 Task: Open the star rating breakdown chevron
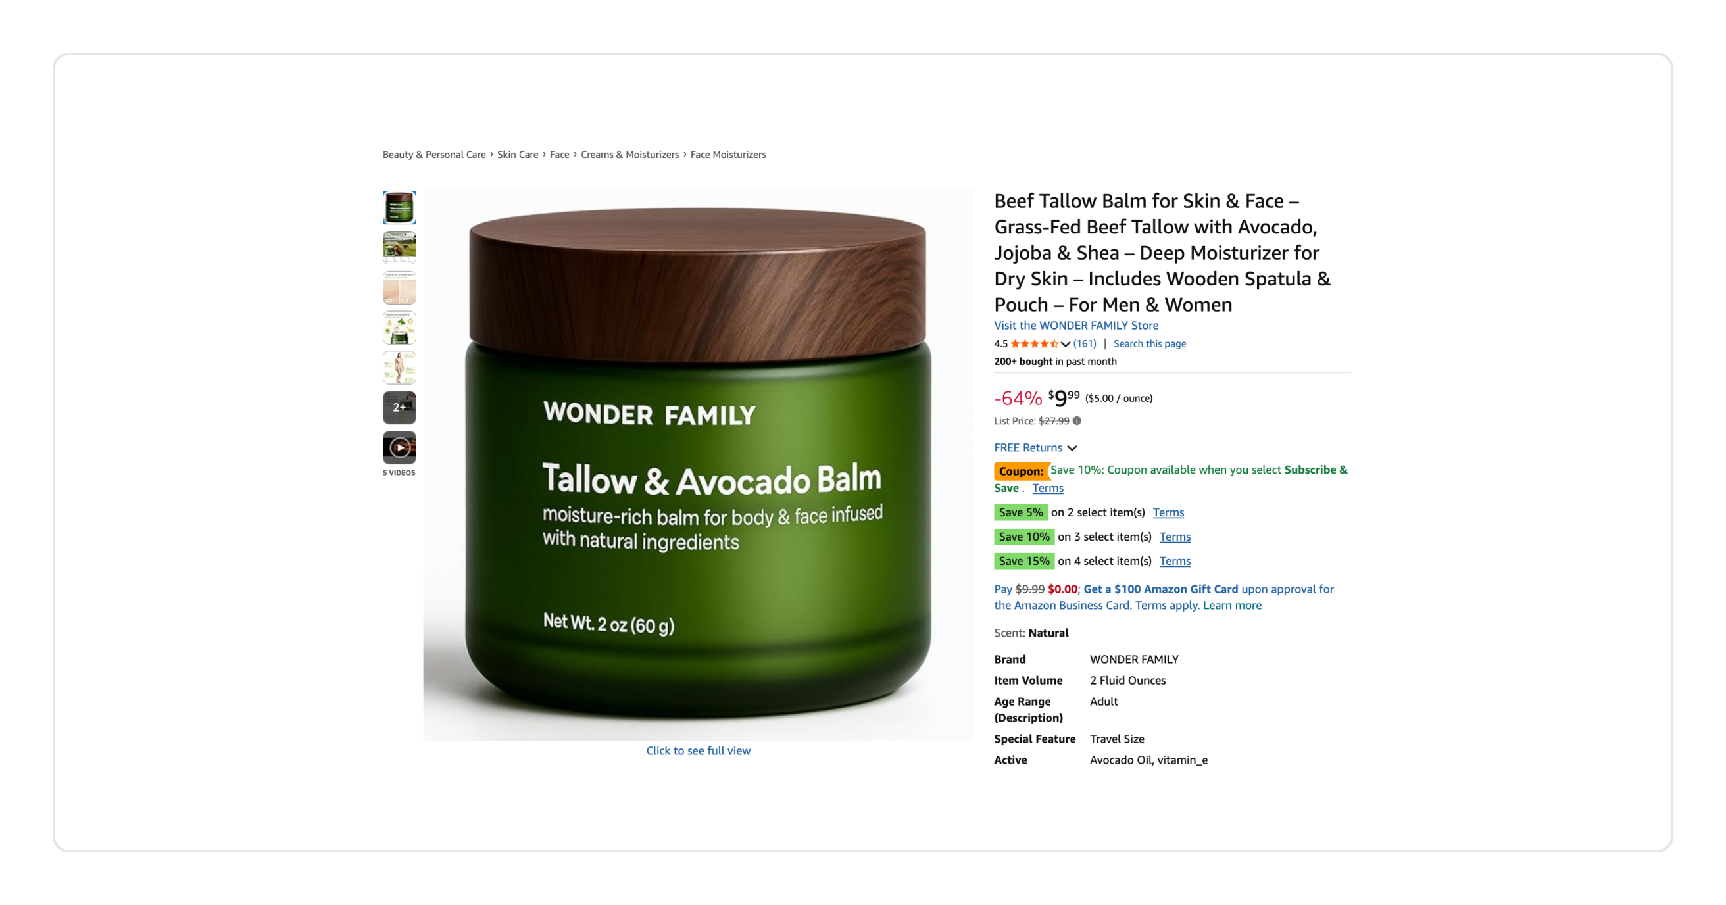click(x=1066, y=343)
